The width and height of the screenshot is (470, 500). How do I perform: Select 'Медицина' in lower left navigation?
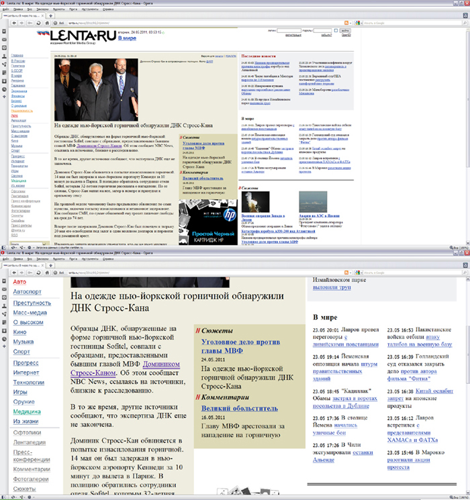[28, 412]
